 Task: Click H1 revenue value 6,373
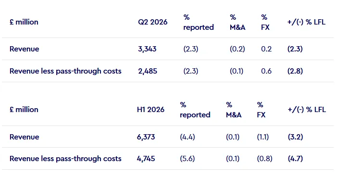146,137
